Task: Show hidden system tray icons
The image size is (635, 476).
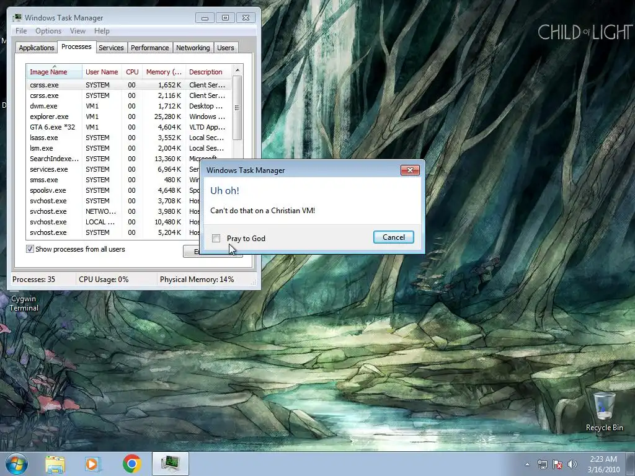Action: coord(527,464)
